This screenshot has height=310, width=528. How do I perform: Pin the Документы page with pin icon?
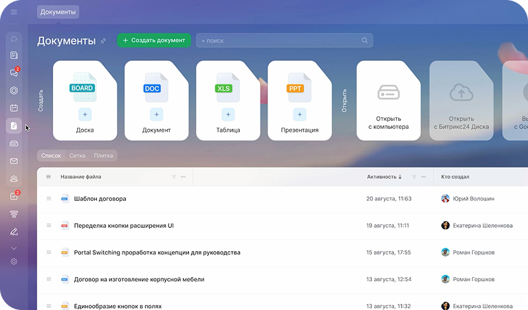pos(103,41)
